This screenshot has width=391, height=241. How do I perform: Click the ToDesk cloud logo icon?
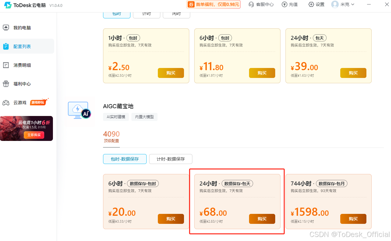[x=8, y=5]
